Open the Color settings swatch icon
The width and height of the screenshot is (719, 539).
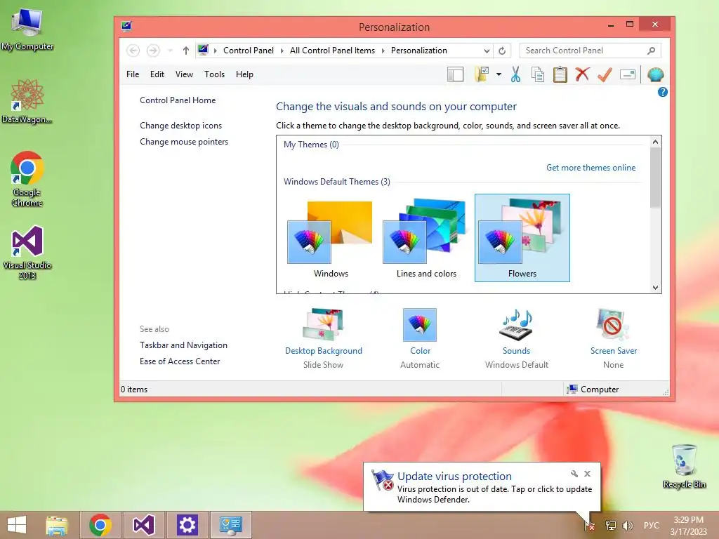coord(420,324)
